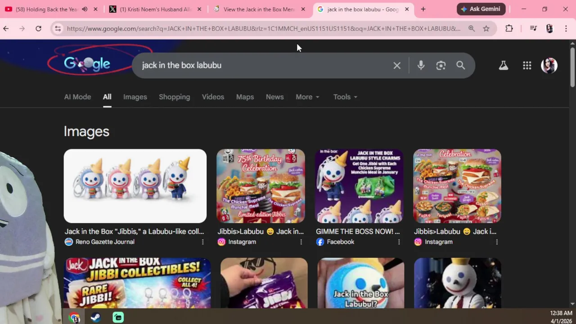View site information icon in address bar
This screenshot has width=576, height=324.
[58, 28]
